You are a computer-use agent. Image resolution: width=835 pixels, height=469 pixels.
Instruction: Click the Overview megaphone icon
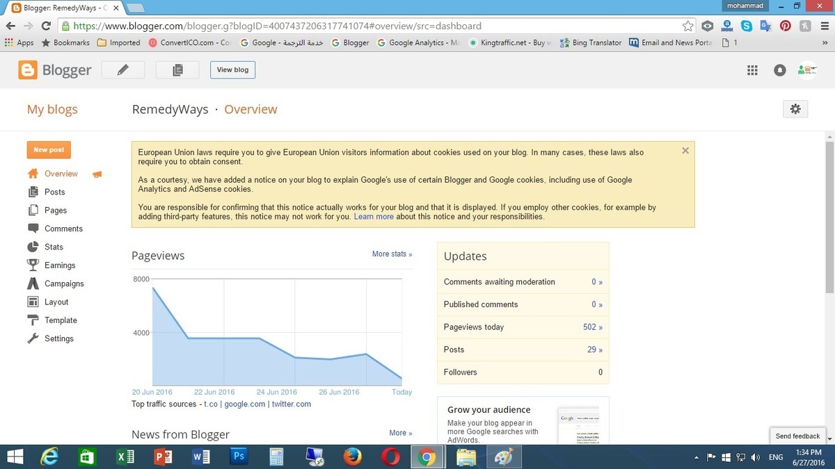[x=97, y=174]
